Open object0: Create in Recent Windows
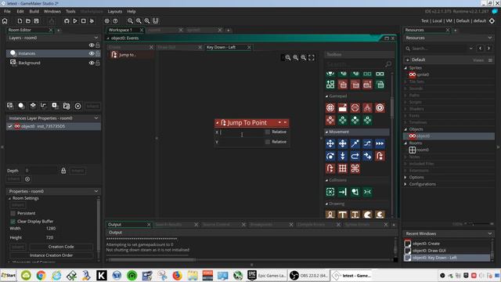Screen dimensions: 501x282 coord(426,244)
